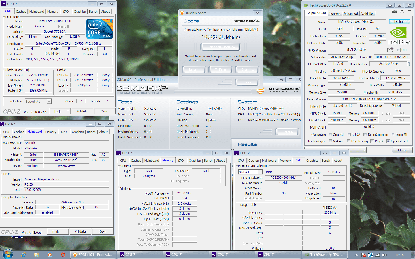The height and width of the screenshot is (259, 415).
Task: Click the NVIDIA GeForce 7900 GS name field
Action: coord(356,22)
